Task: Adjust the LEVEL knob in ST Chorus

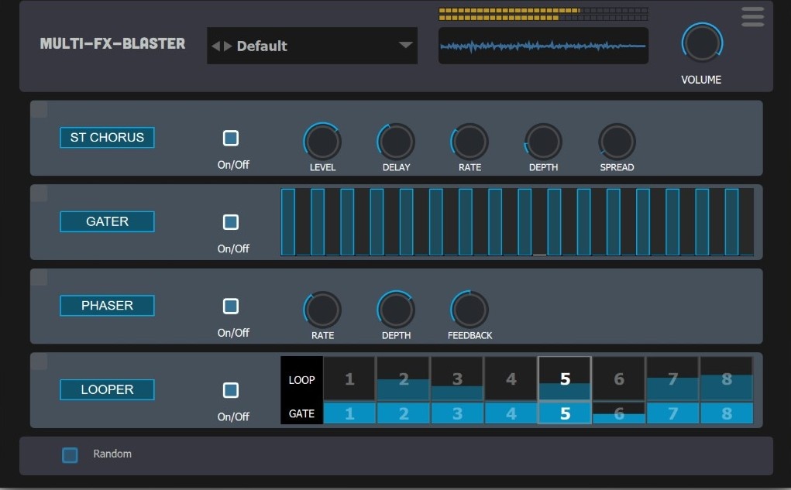Action: click(322, 142)
